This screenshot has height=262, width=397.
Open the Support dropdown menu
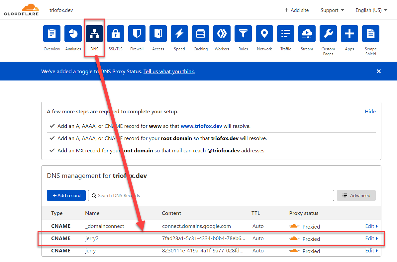(x=332, y=10)
